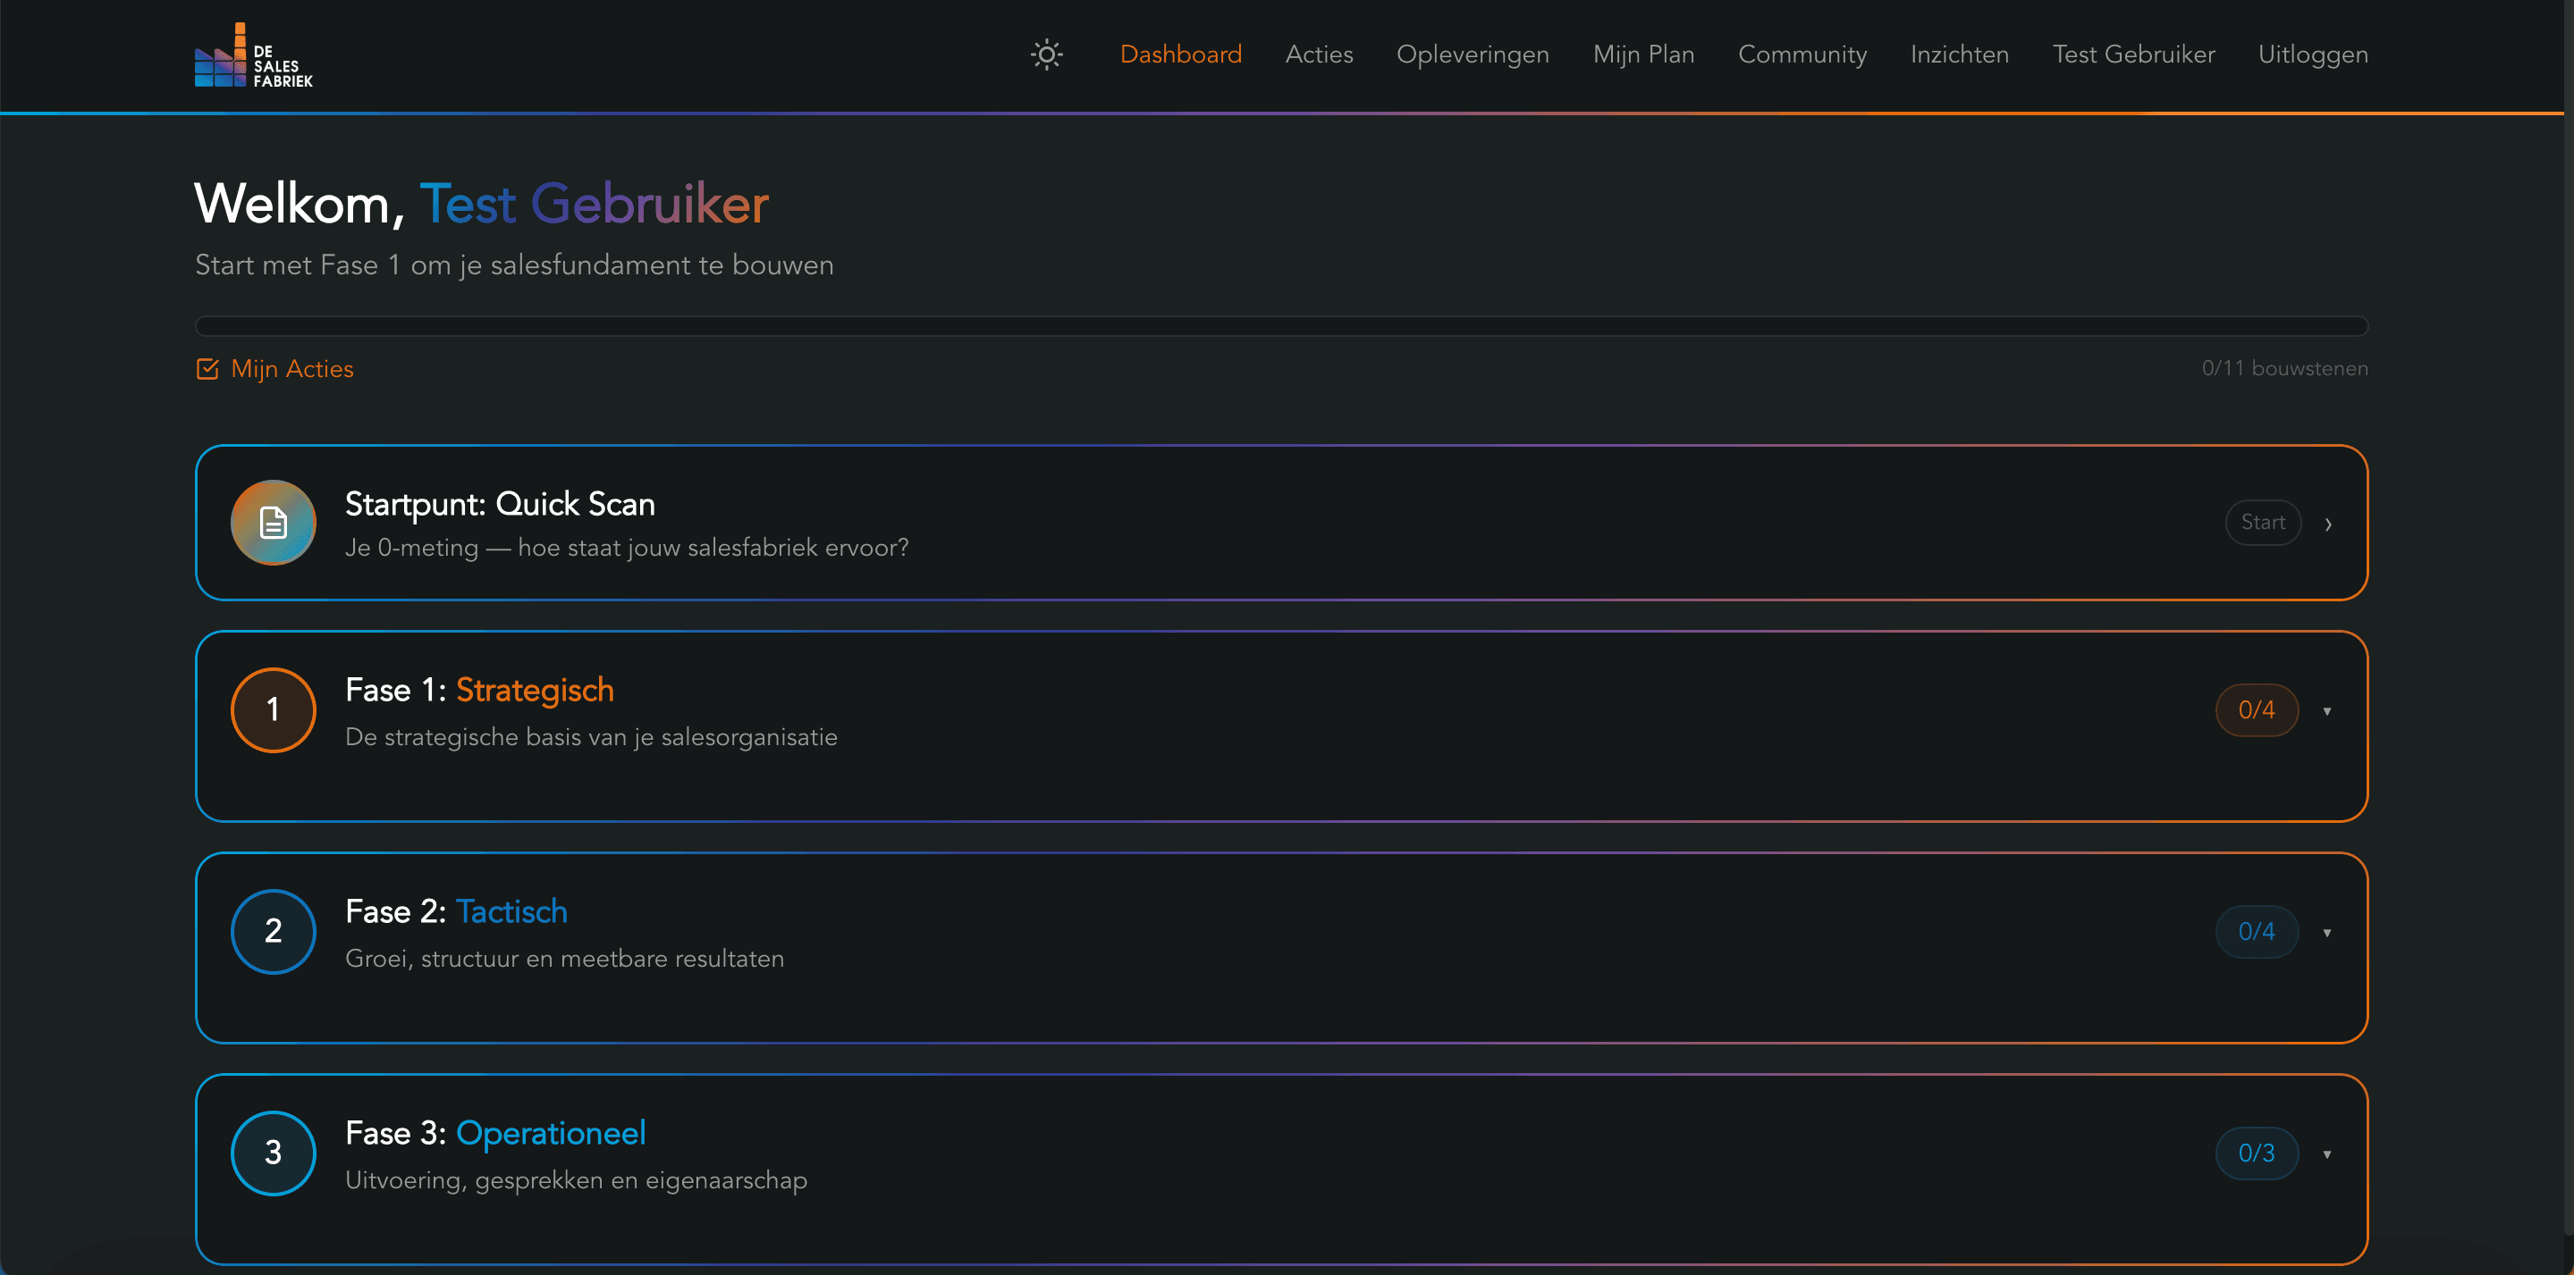The image size is (2574, 1275).
Task: Click the De Salesfabriek logo
Action: [253, 55]
